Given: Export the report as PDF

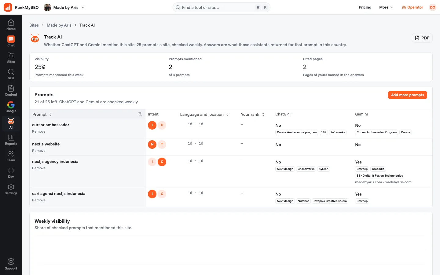Looking at the screenshot, I should pyautogui.click(x=422, y=38).
